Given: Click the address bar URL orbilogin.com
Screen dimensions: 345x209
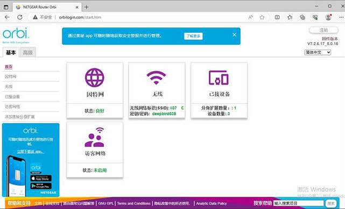Looking at the screenshot, I should pos(80,17).
